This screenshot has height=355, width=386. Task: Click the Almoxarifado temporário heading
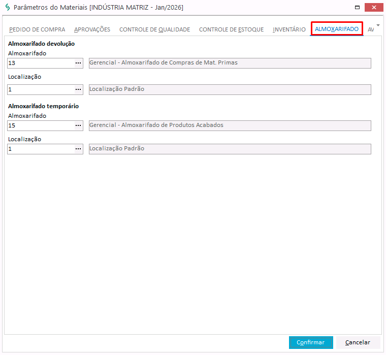click(43, 106)
